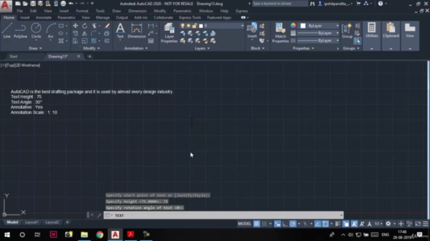Insert a Table from Annotation panel
The image size is (430, 241).
click(150, 41)
